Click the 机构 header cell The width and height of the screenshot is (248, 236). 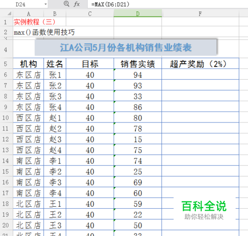click(x=28, y=63)
